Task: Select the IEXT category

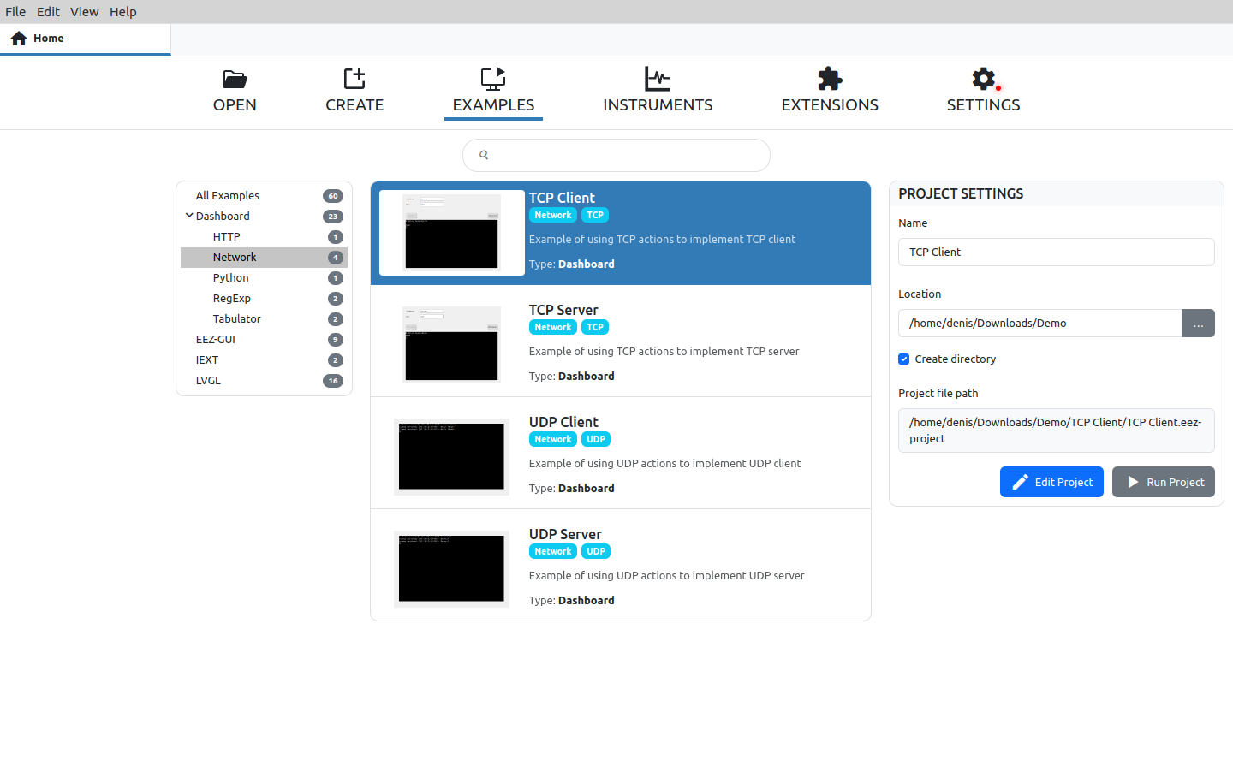Action: pyautogui.click(x=264, y=360)
